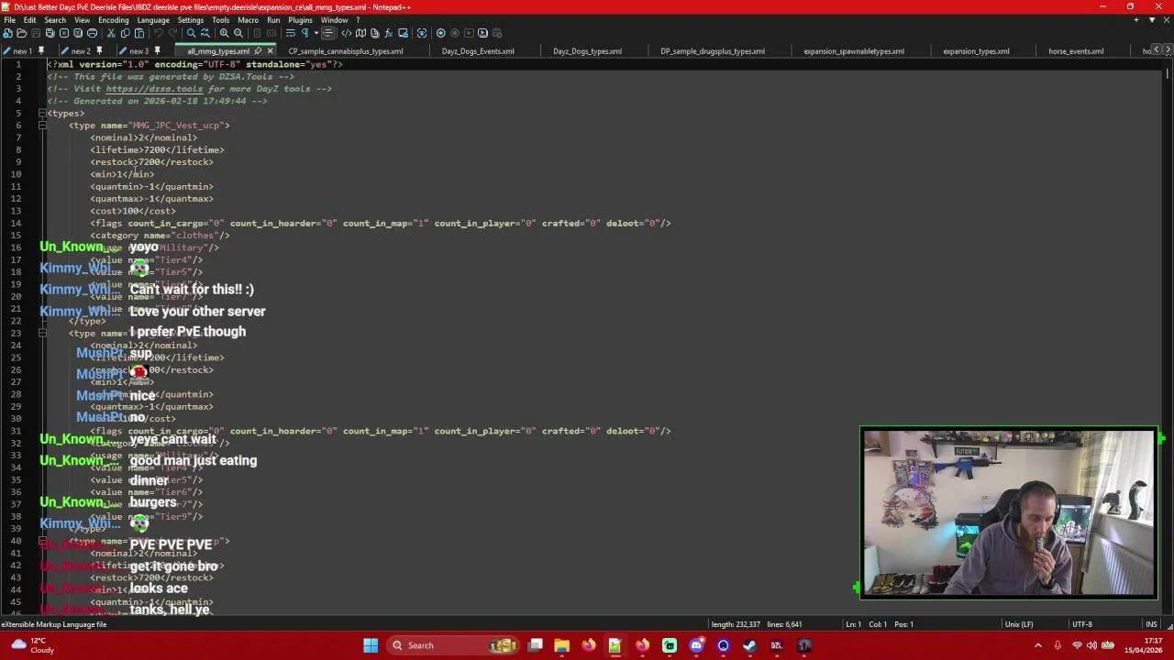The height and width of the screenshot is (660, 1174).
Task: Redo edit via the toolbar arrow
Action: pos(172,33)
